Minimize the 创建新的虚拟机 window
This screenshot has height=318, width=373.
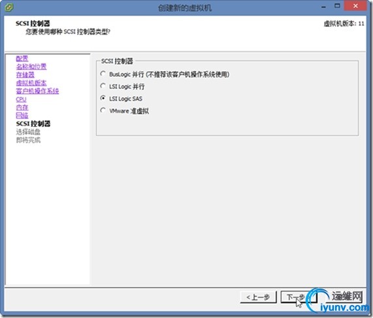tap(324, 7)
